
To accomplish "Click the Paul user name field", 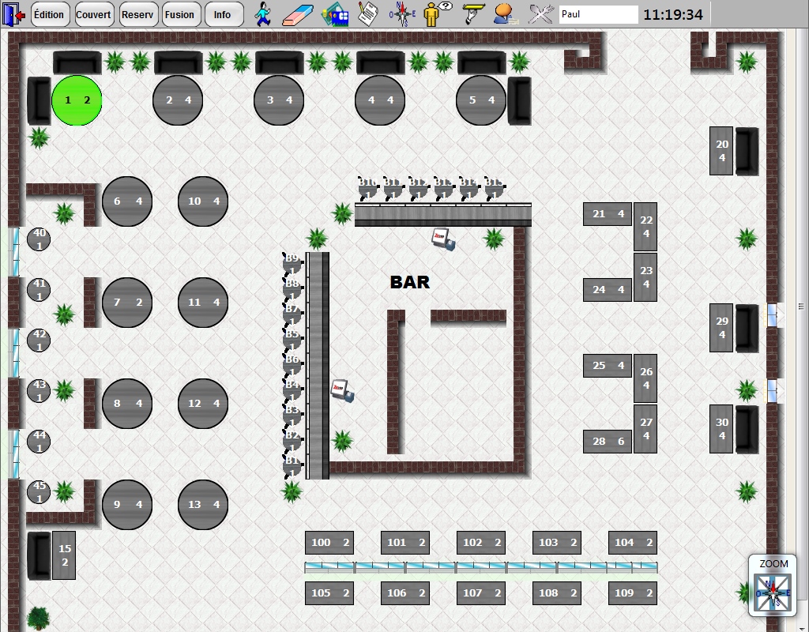I will (x=598, y=14).
